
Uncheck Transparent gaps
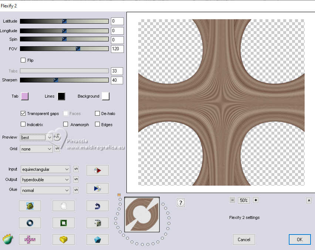click(23, 113)
